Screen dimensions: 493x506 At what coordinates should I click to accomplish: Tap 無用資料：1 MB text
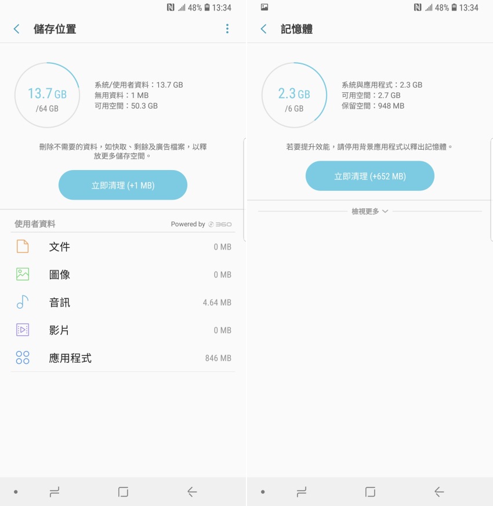[x=122, y=95]
